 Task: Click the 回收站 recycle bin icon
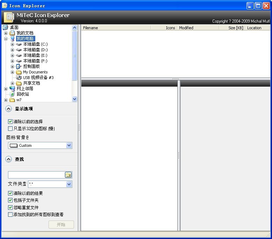point(12,94)
